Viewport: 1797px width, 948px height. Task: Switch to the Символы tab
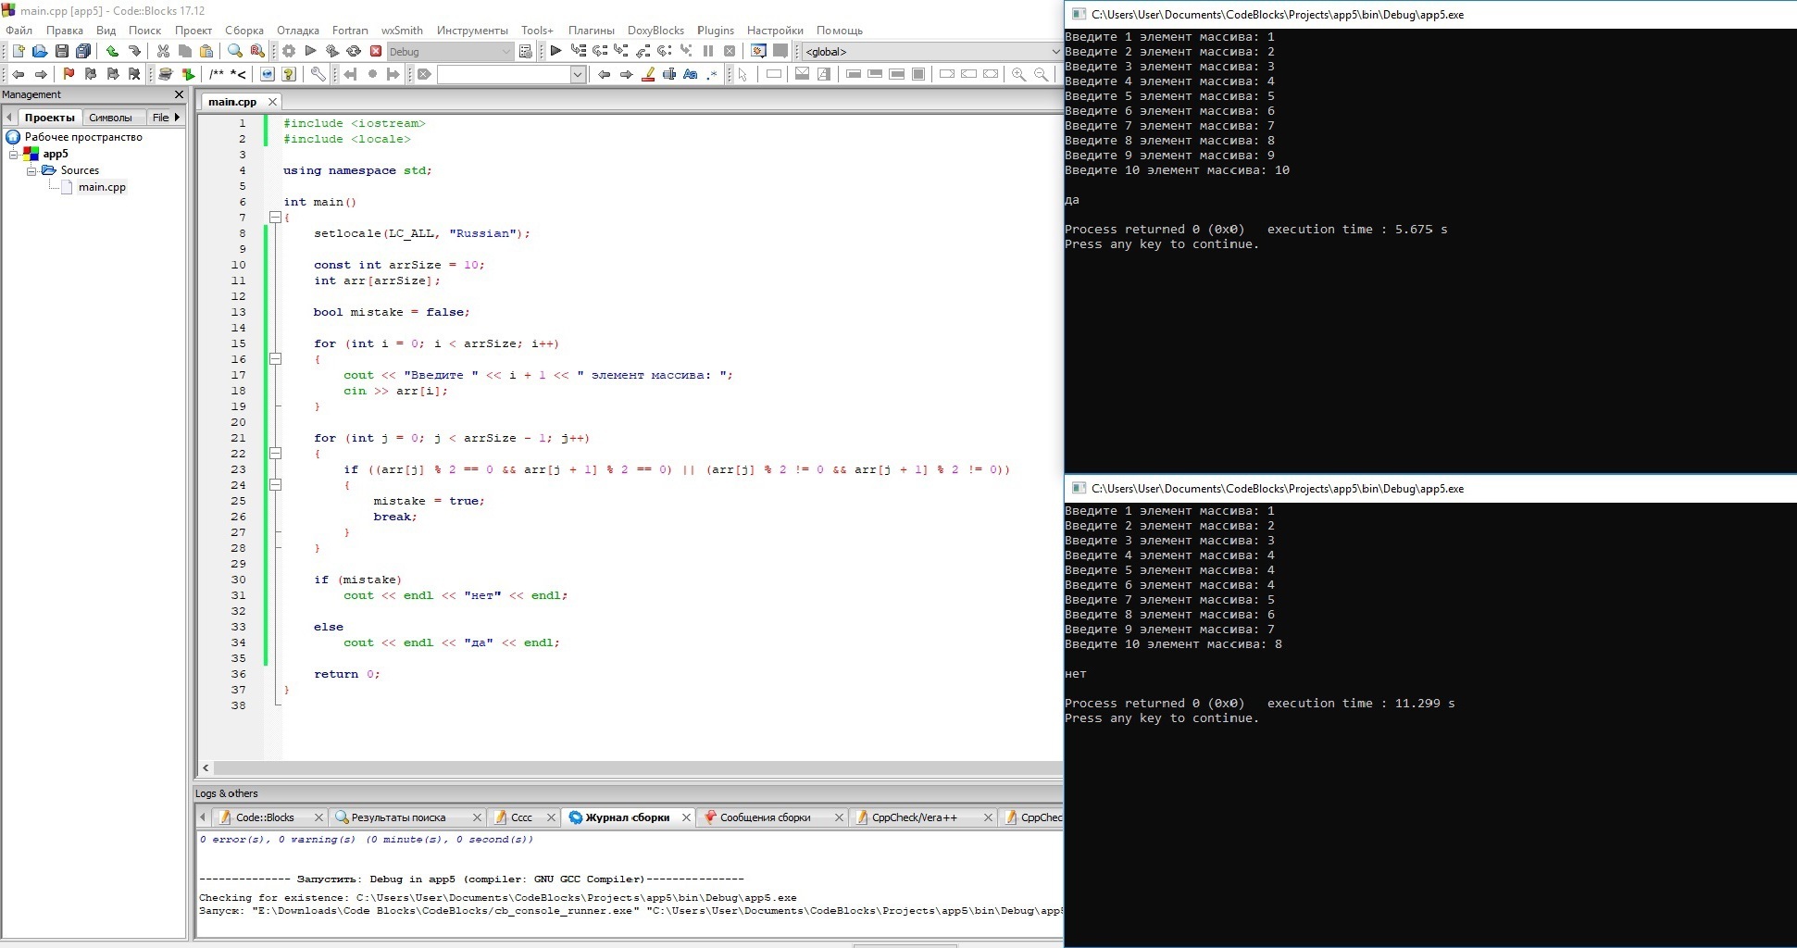110,118
